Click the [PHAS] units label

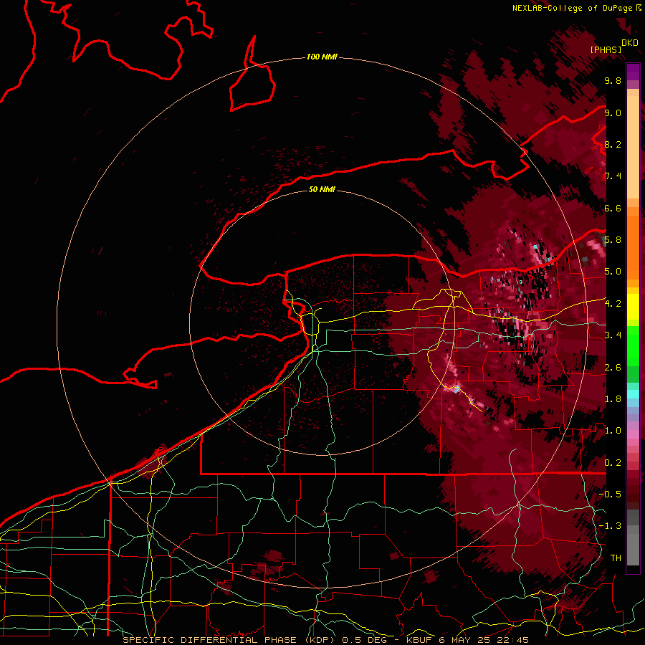pos(606,49)
